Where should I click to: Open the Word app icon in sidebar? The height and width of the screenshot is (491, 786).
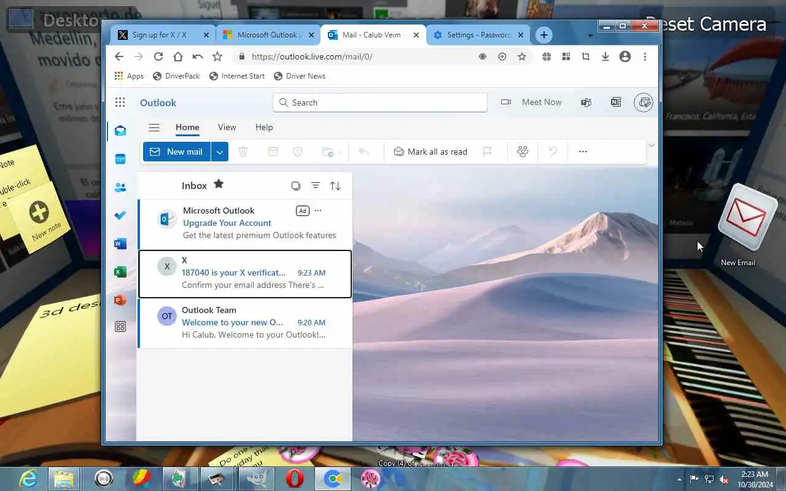tap(120, 244)
